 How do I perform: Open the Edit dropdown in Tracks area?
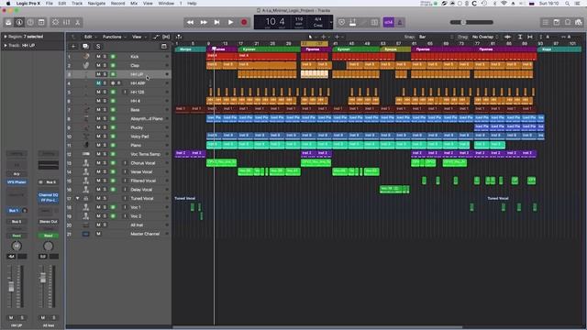[90, 37]
